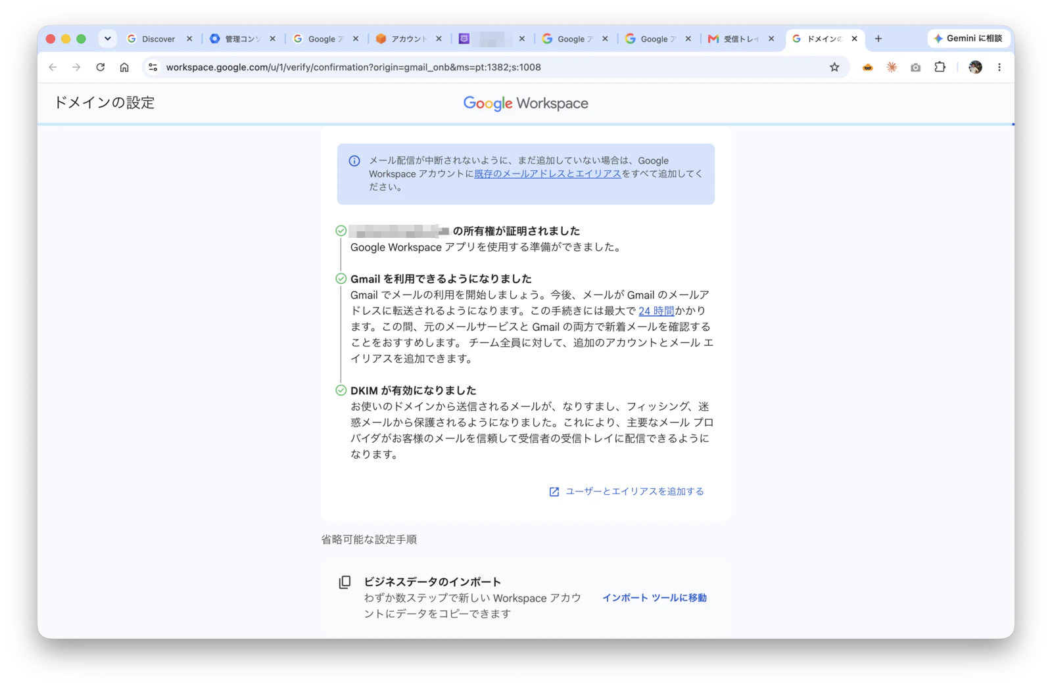Click the green check beside Gmail を利用できる
This screenshot has height=688, width=1052.
pos(341,279)
